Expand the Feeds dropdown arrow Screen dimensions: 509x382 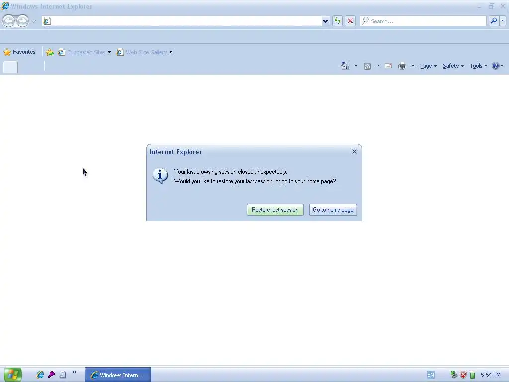[x=378, y=66]
